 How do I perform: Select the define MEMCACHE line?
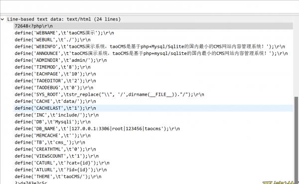point(53,136)
